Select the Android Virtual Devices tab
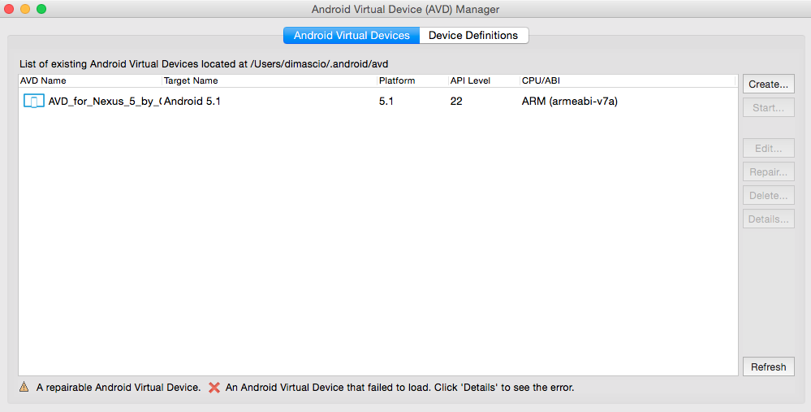This screenshot has width=811, height=412. tap(352, 36)
